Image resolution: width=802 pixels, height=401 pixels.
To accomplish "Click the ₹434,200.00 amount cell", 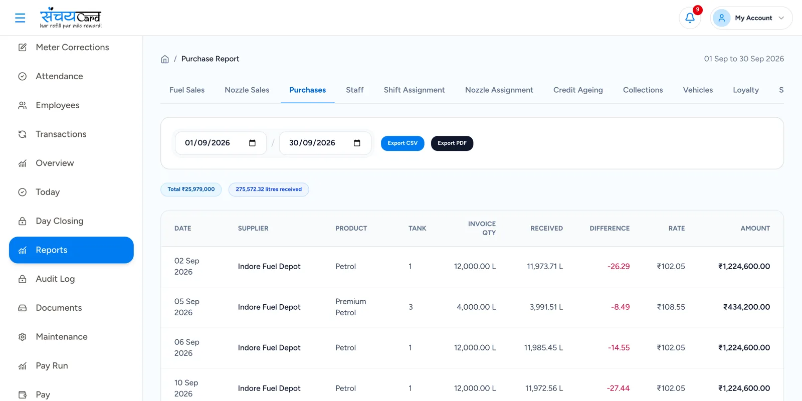I will pos(746,307).
